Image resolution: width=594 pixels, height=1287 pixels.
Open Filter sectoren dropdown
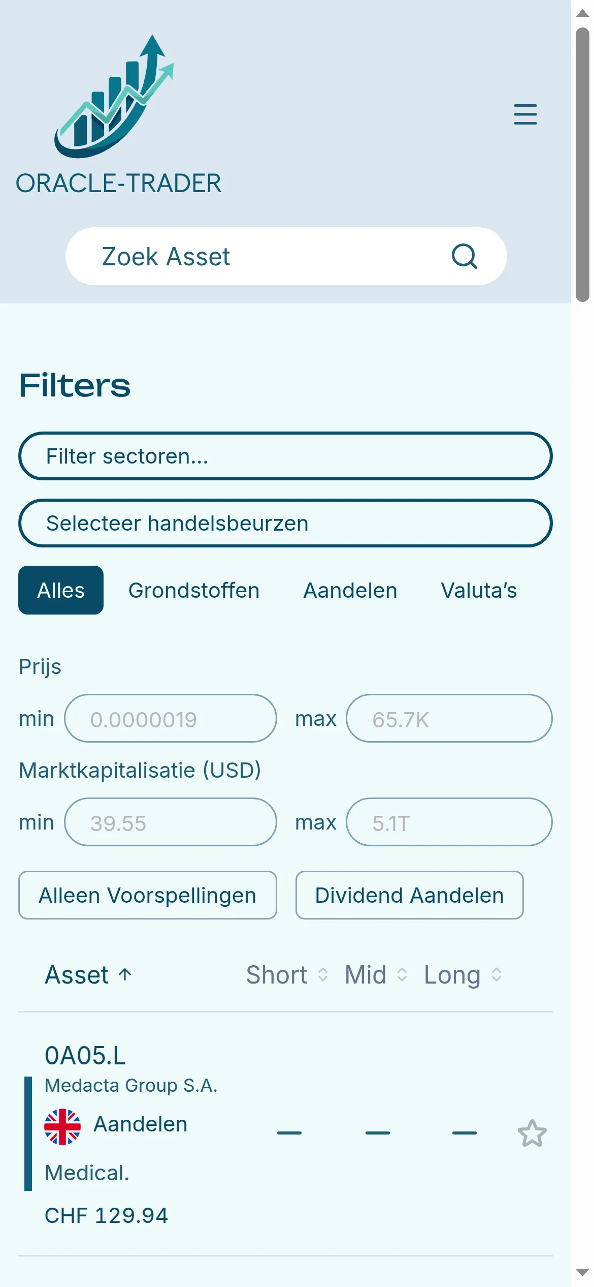[x=285, y=456]
